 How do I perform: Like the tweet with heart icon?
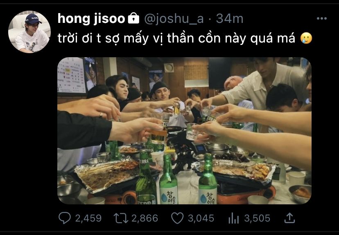pos(177,218)
